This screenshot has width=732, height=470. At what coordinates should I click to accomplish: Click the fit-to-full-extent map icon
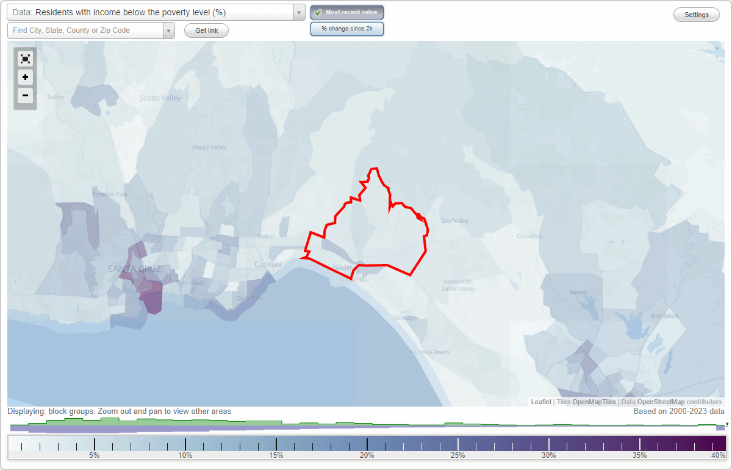point(25,59)
